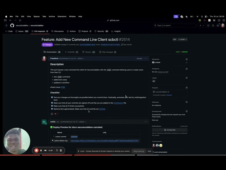Click the Arc sidebar toggle icon
Screen dimensions: 226x170
[x=6, y=21]
